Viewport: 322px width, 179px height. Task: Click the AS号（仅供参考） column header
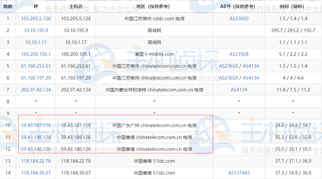pos(239,6)
